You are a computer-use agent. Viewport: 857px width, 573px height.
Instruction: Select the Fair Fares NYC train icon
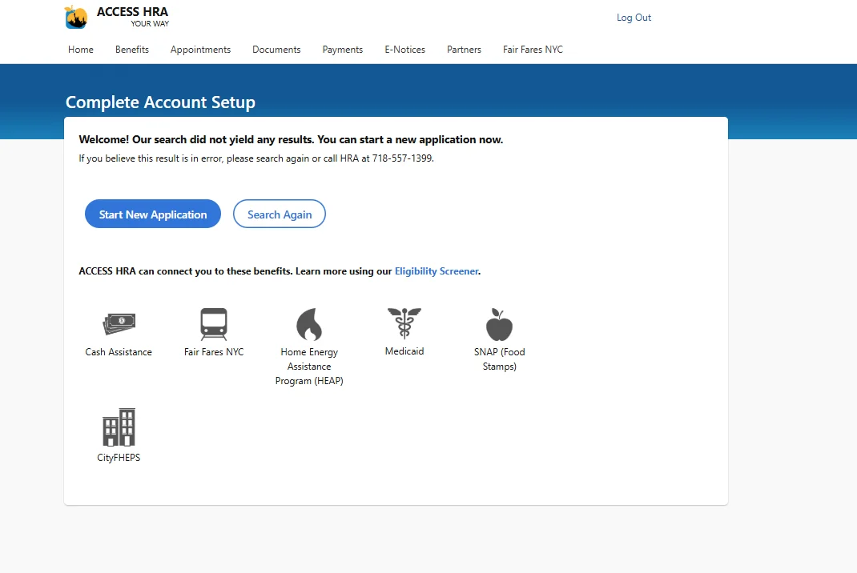pyautogui.click(x=214, y=324)
